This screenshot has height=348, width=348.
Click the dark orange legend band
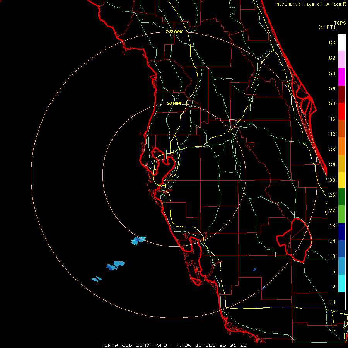pyautogui.click(x=341, y=128)
